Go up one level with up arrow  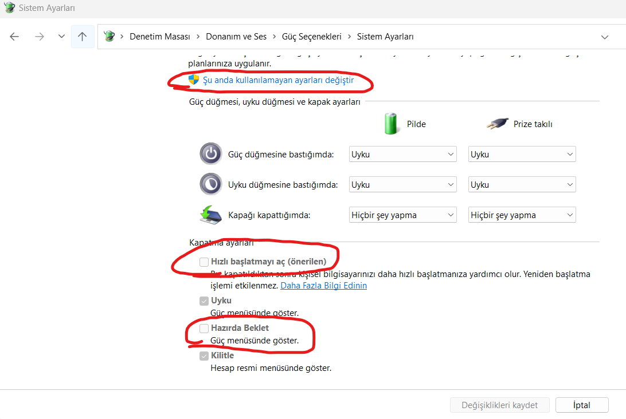pyautogui.click(x=82, y=37)
